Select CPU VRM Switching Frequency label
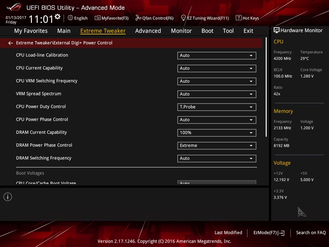 [47, 81]
